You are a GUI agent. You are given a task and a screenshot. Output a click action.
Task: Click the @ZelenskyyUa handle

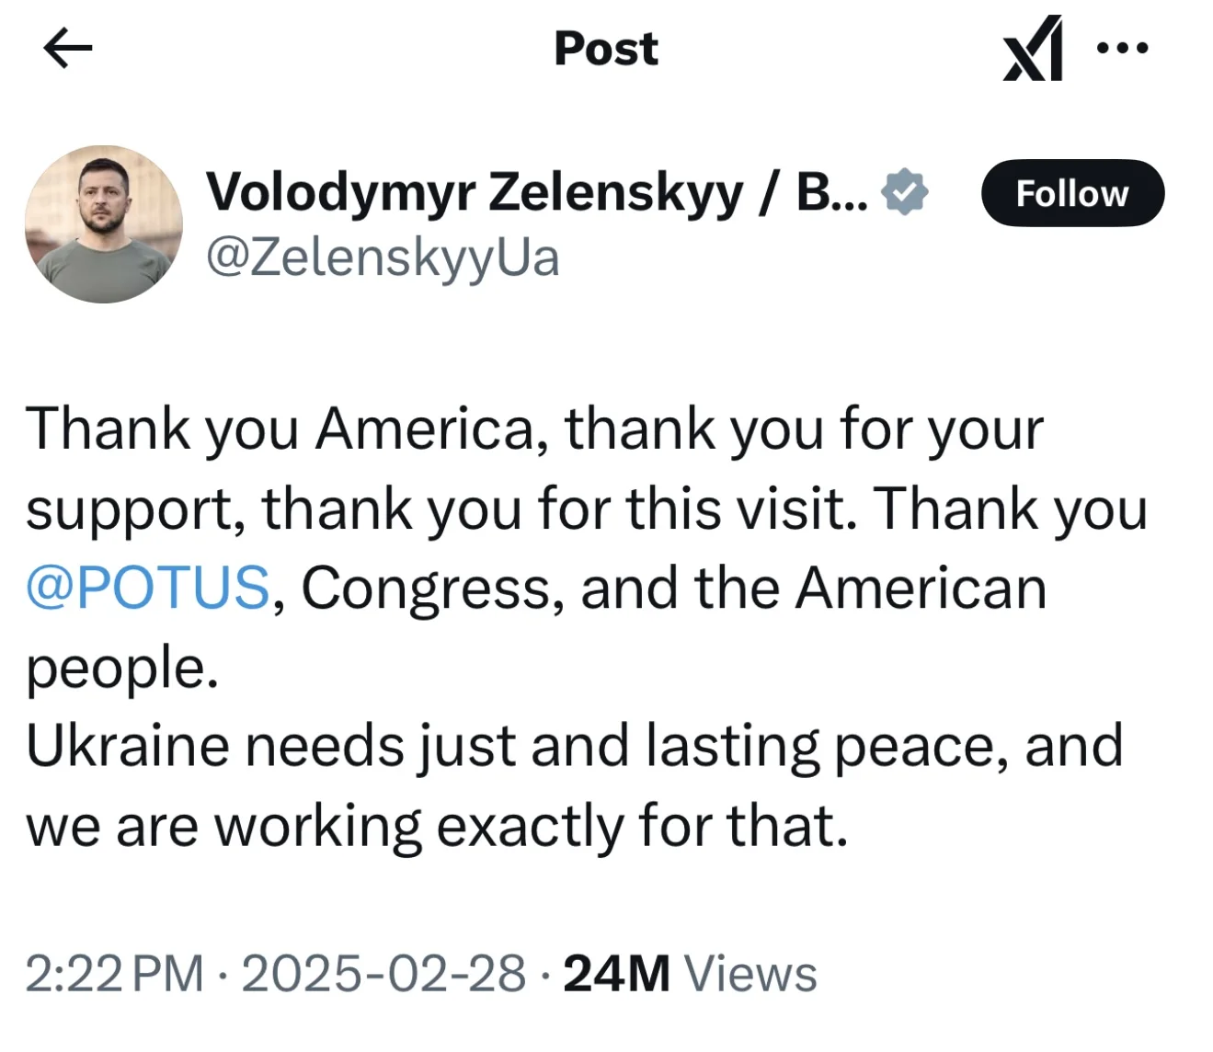tap(383, 257)
